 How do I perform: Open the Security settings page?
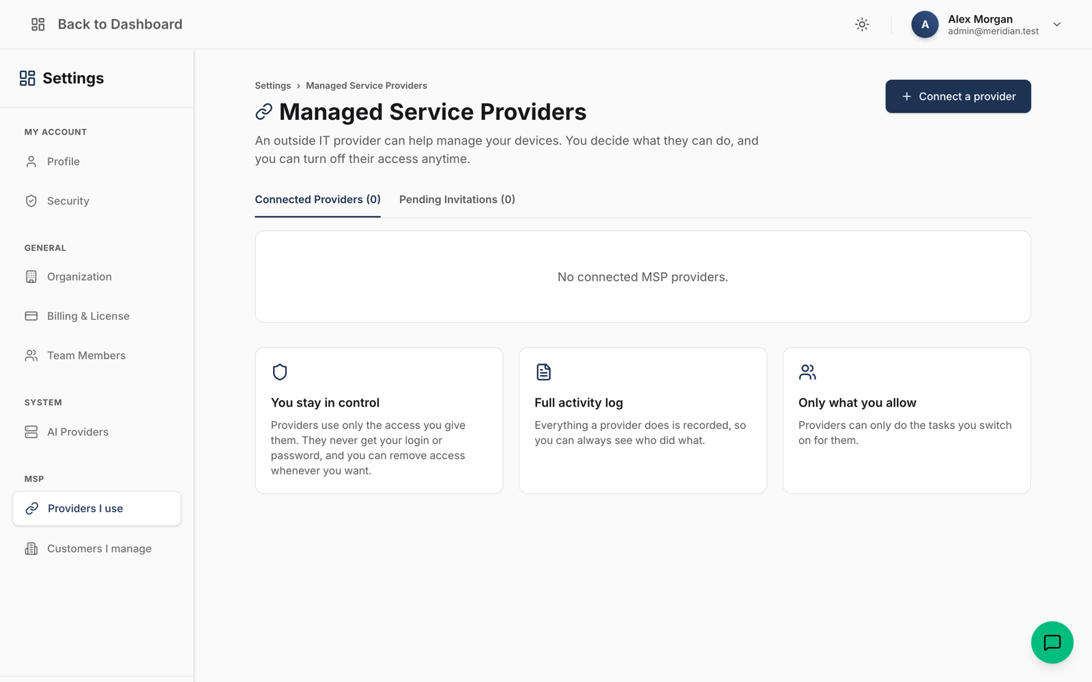coord(97,201)
